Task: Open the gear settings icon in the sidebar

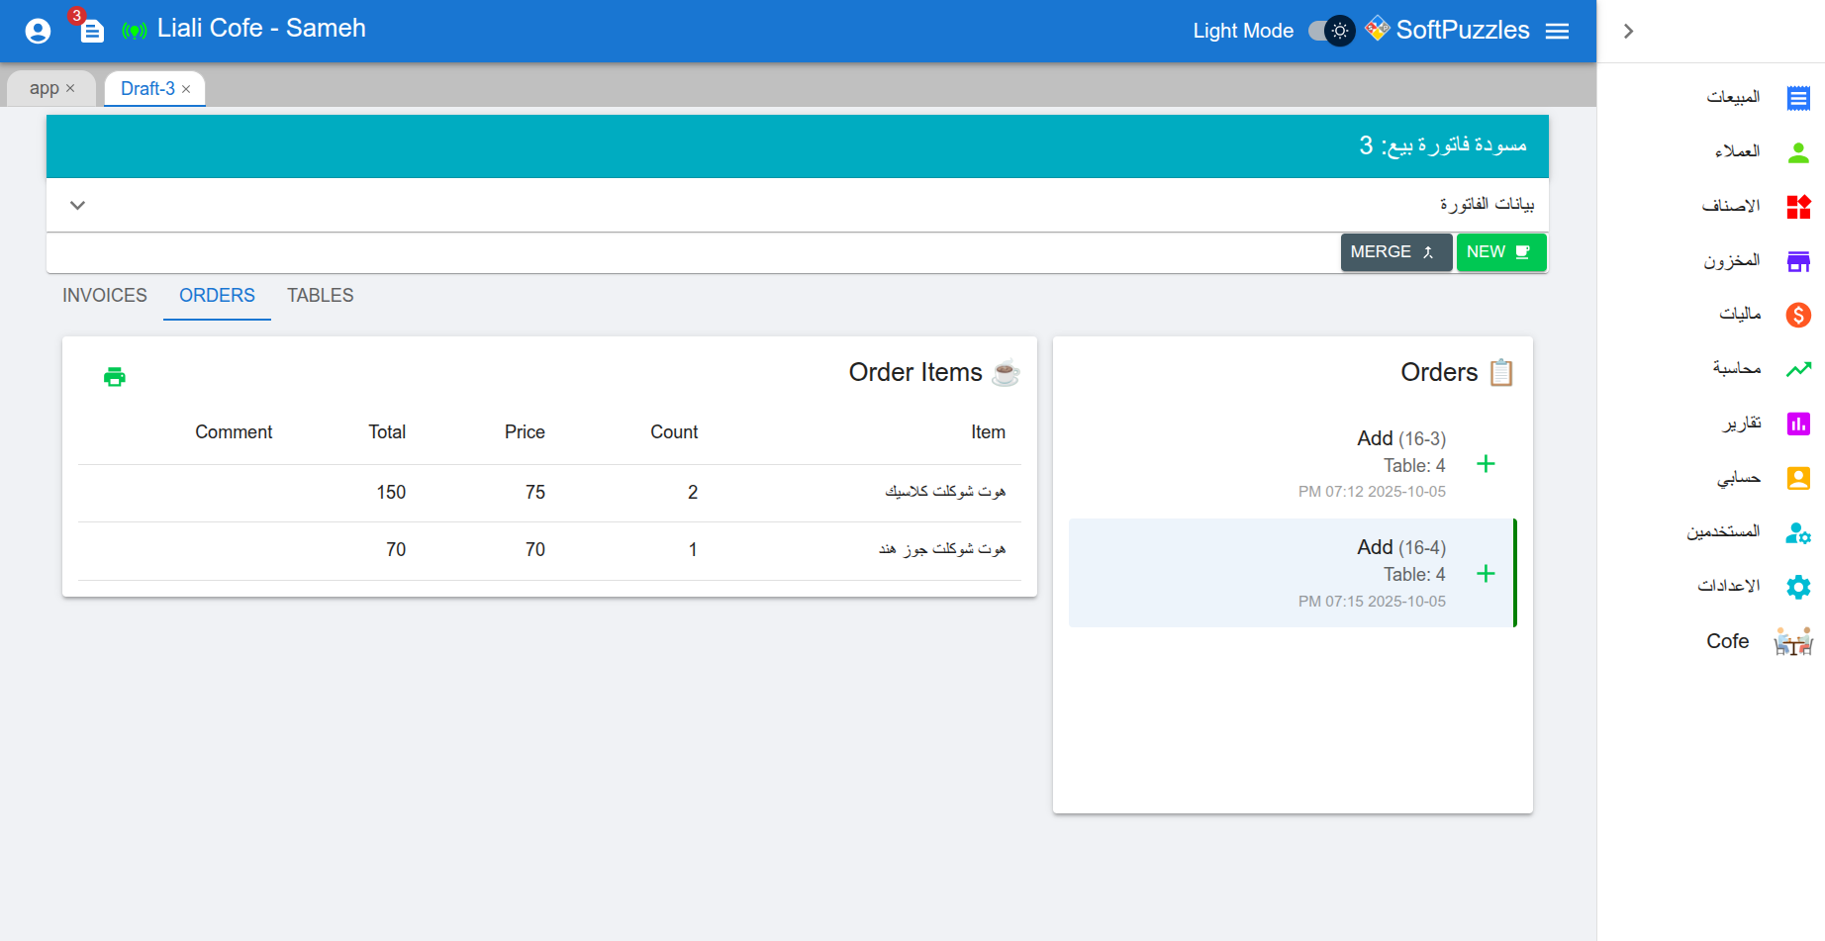Action: point(1797,587)
